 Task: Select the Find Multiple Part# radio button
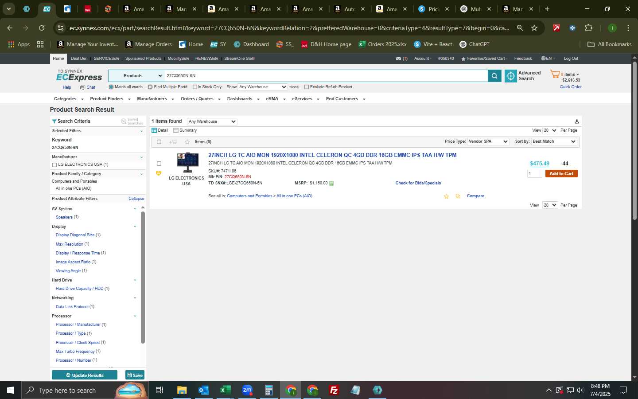(150, 87)
